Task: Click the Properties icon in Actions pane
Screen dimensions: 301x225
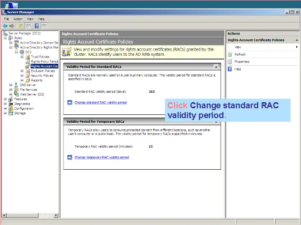Action: coord(230,61)
